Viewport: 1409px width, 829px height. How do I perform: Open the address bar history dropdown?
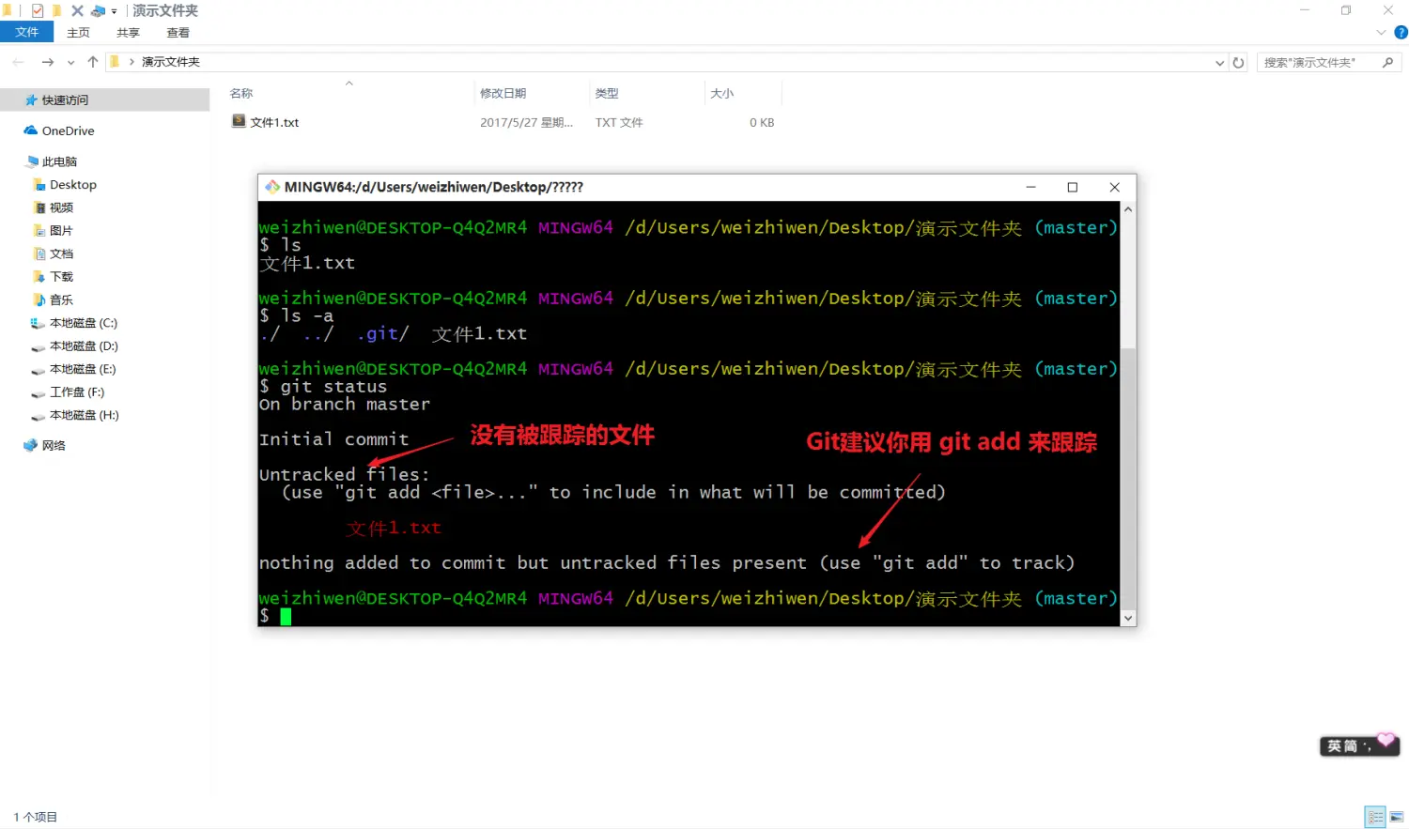click(1219, 63)
